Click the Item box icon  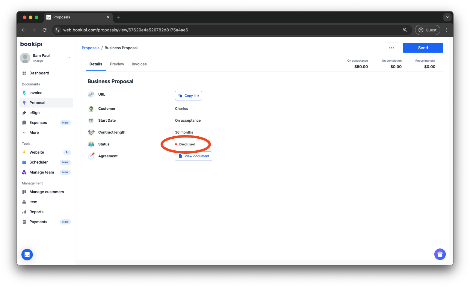click(24, 202)
